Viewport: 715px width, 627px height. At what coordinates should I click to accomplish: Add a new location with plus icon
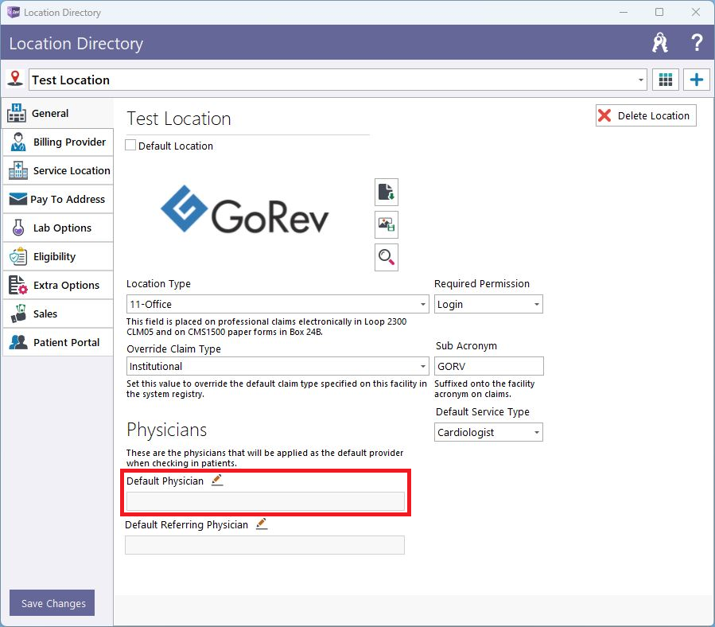coord(696,80)
